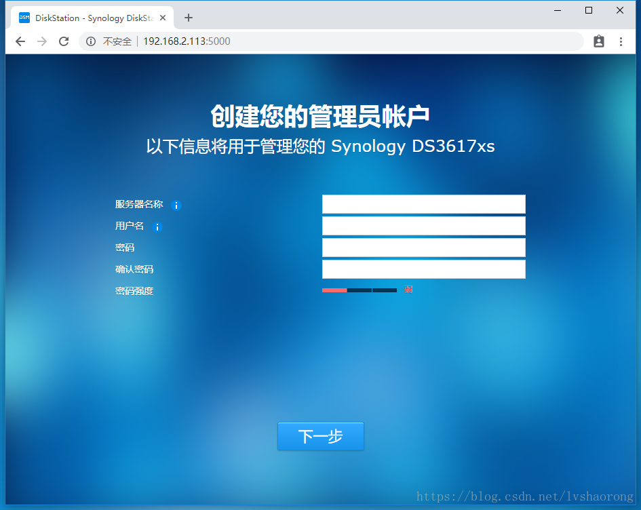Image resolution: width=641 pixels, height=510 pixels.
Task: Click the 用户名 label
Action: pos(129,226)
